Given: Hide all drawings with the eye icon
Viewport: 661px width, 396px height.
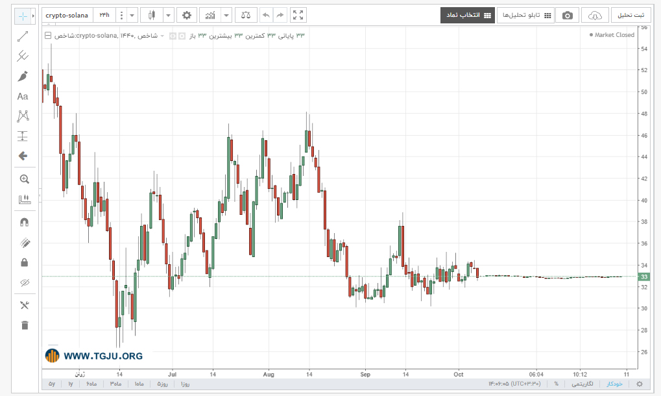Looking at the screenshot, I should click(25, 282).
